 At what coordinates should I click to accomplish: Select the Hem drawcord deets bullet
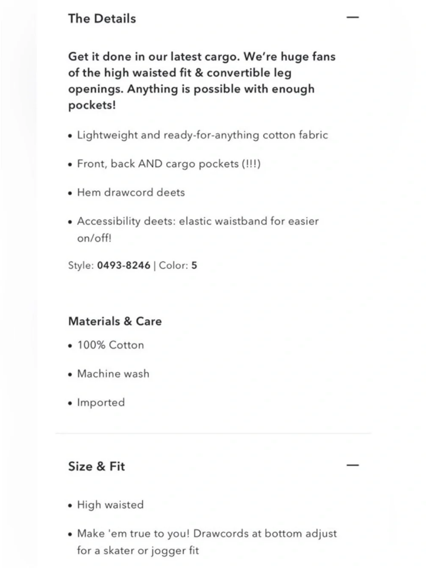coord(127,192)
